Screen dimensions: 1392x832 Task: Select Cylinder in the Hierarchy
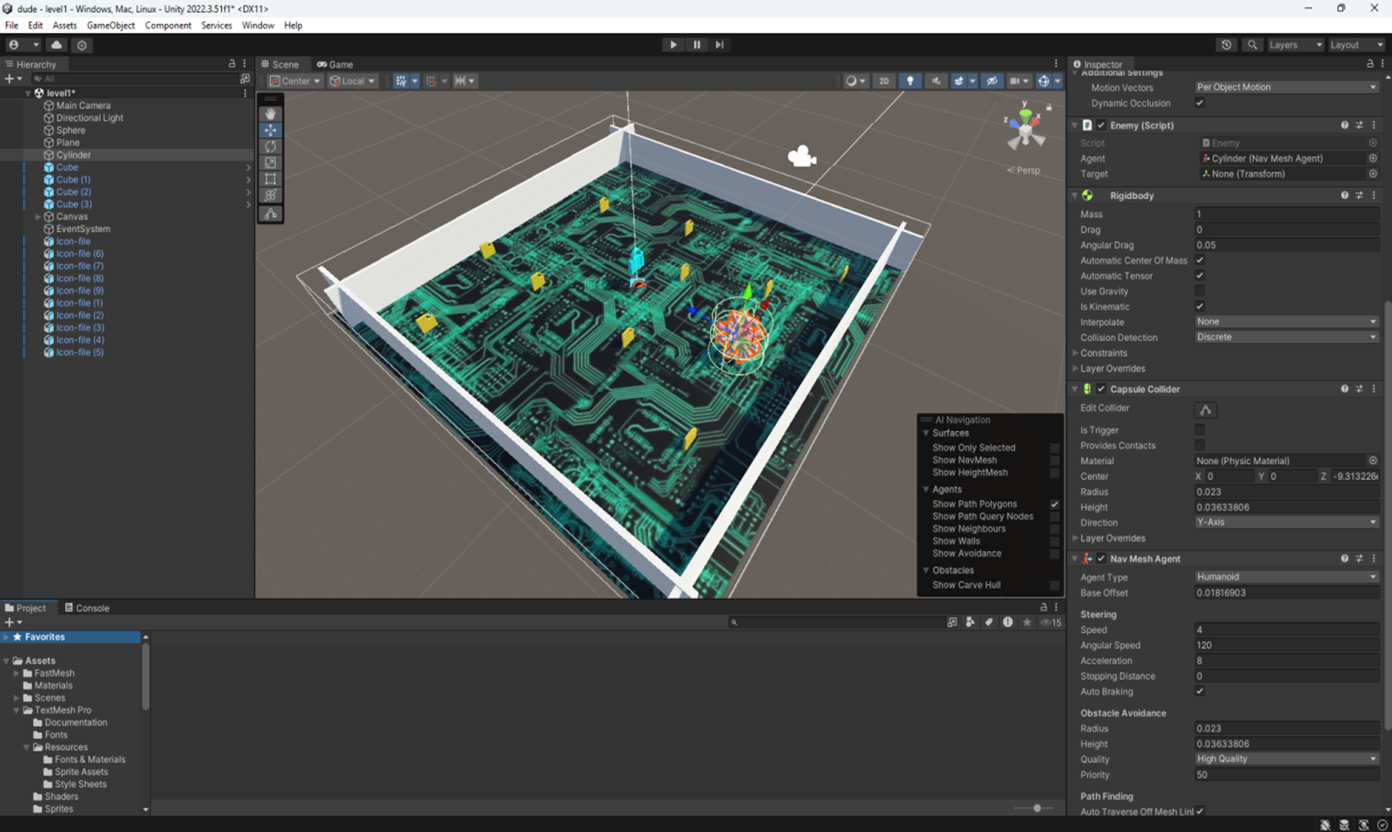73,155
